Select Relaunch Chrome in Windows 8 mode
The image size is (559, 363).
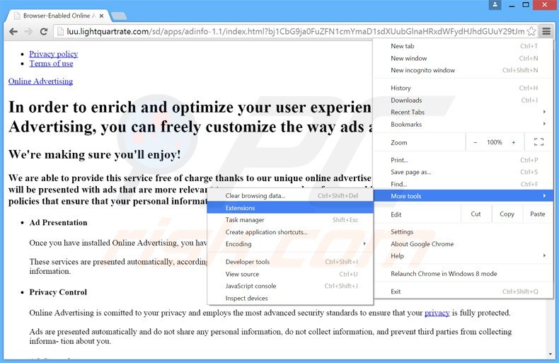click(x=463, y=274)
